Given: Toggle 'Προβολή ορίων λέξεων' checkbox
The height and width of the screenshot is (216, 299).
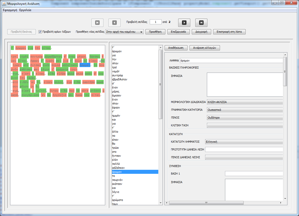Looking at the screenshot, I should [x=40, y=32].
